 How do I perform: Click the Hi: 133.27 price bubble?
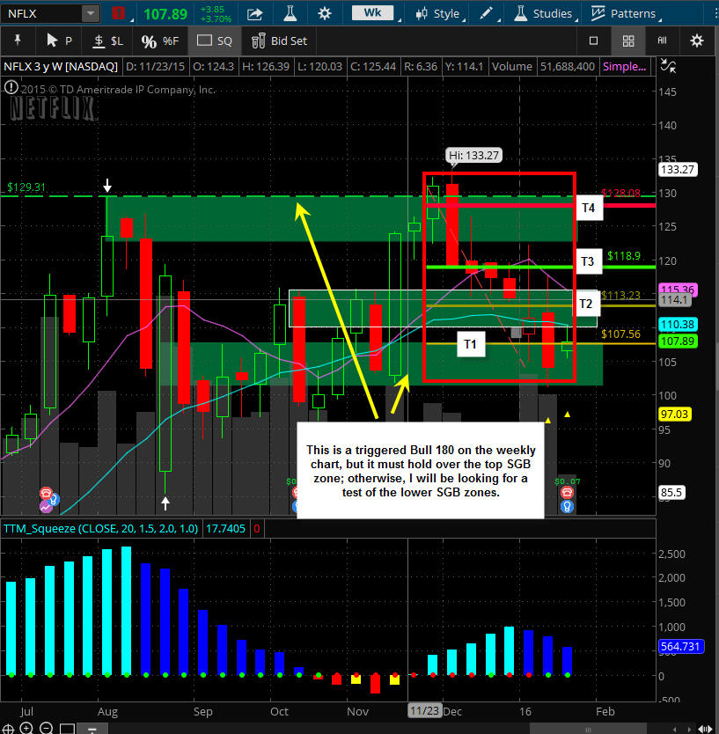click(473, 155)
